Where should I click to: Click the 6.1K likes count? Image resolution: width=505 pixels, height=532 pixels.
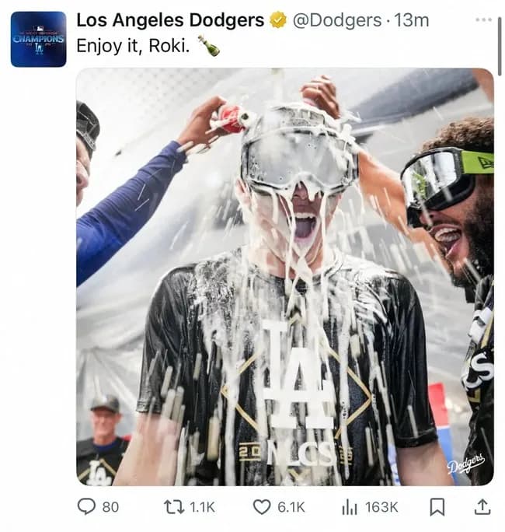pyautogui.click(x=291, y=507)
